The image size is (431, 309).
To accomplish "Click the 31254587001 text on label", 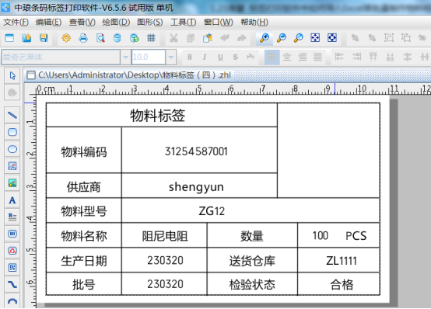I will tap(196, 151).
